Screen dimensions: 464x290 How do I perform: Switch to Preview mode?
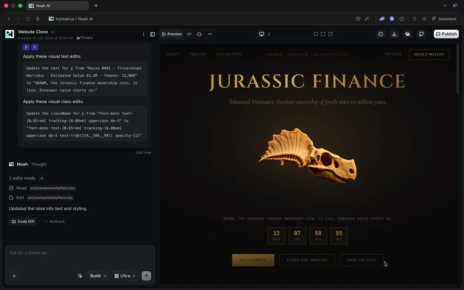171,34
